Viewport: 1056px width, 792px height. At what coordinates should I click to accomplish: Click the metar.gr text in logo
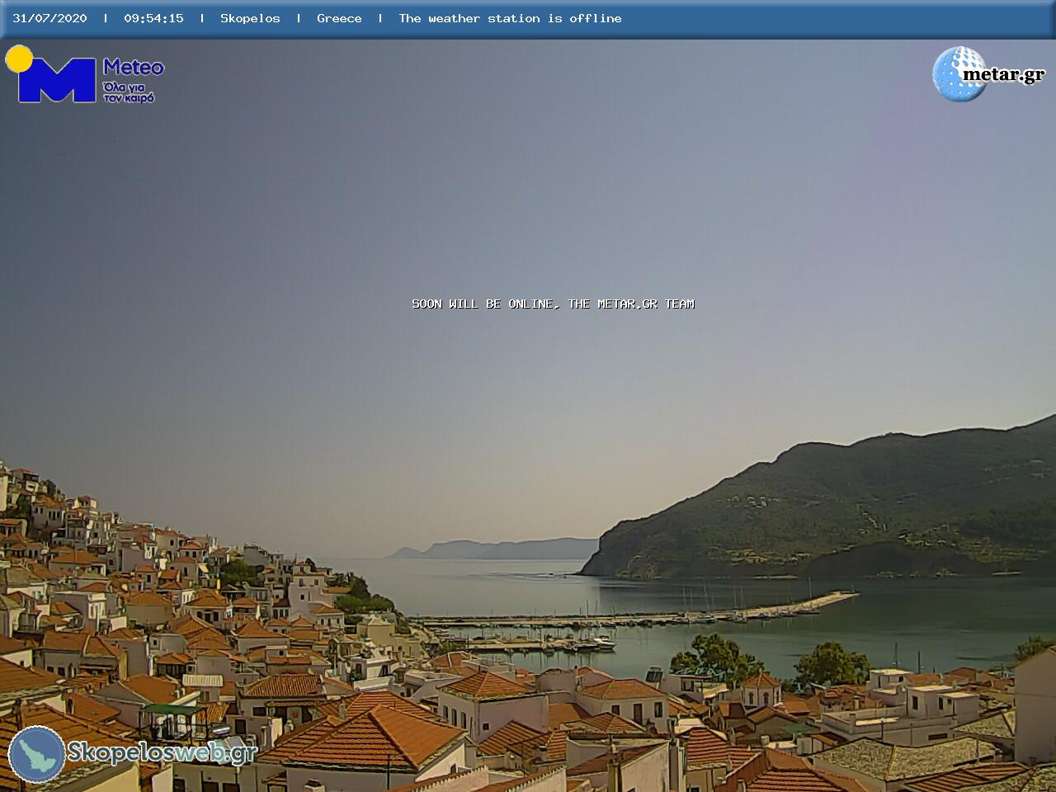coord(1003,74)
